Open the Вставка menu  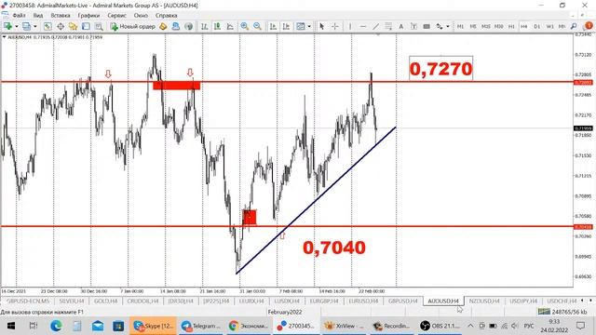point(60,16)
